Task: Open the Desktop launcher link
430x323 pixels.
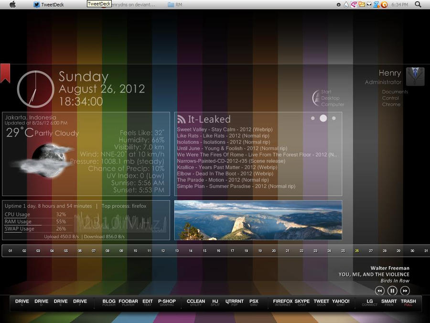Action: click(330, 98)
